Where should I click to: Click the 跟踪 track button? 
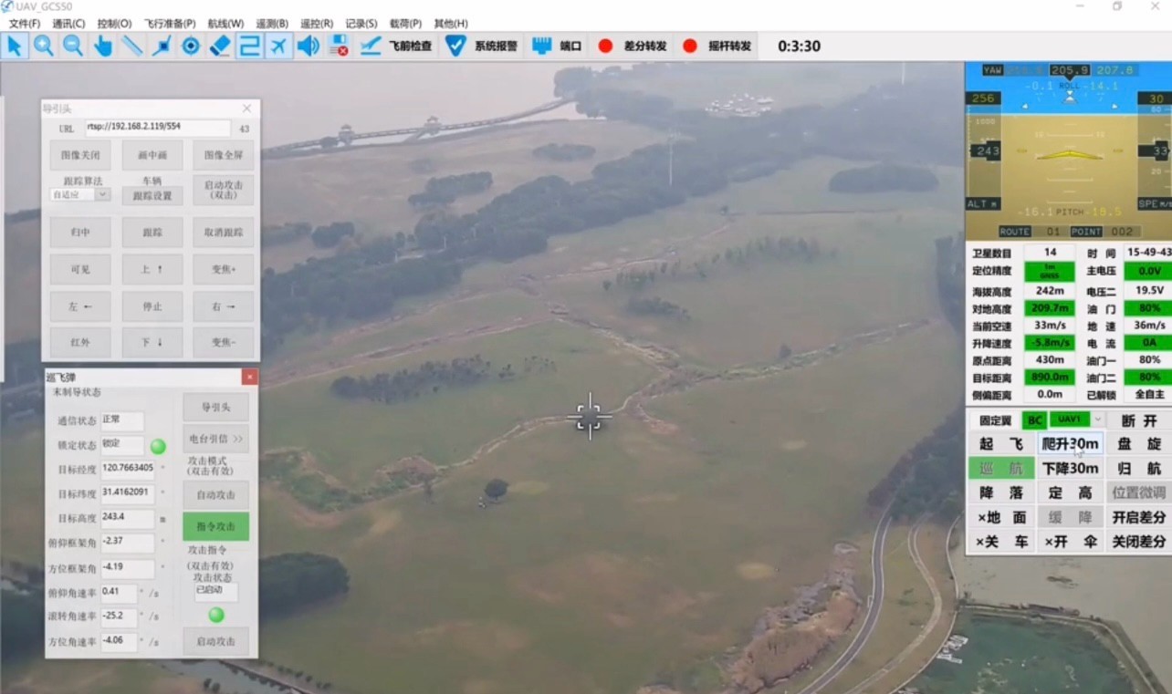[x=152, y=233]
